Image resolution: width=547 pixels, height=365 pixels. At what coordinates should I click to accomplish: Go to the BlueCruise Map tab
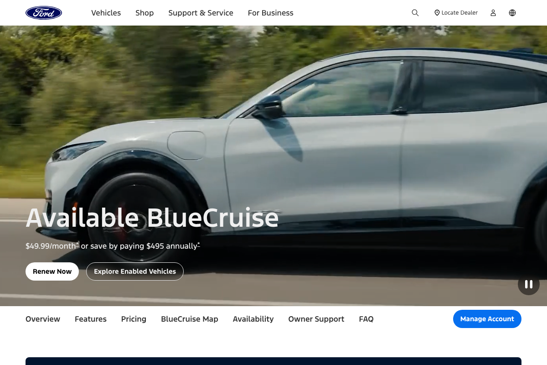[x=190, y=319]
